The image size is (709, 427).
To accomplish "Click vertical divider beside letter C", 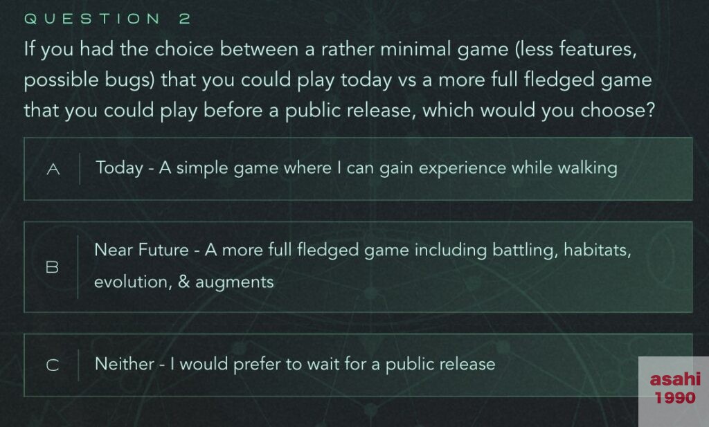I will [78, 365].
